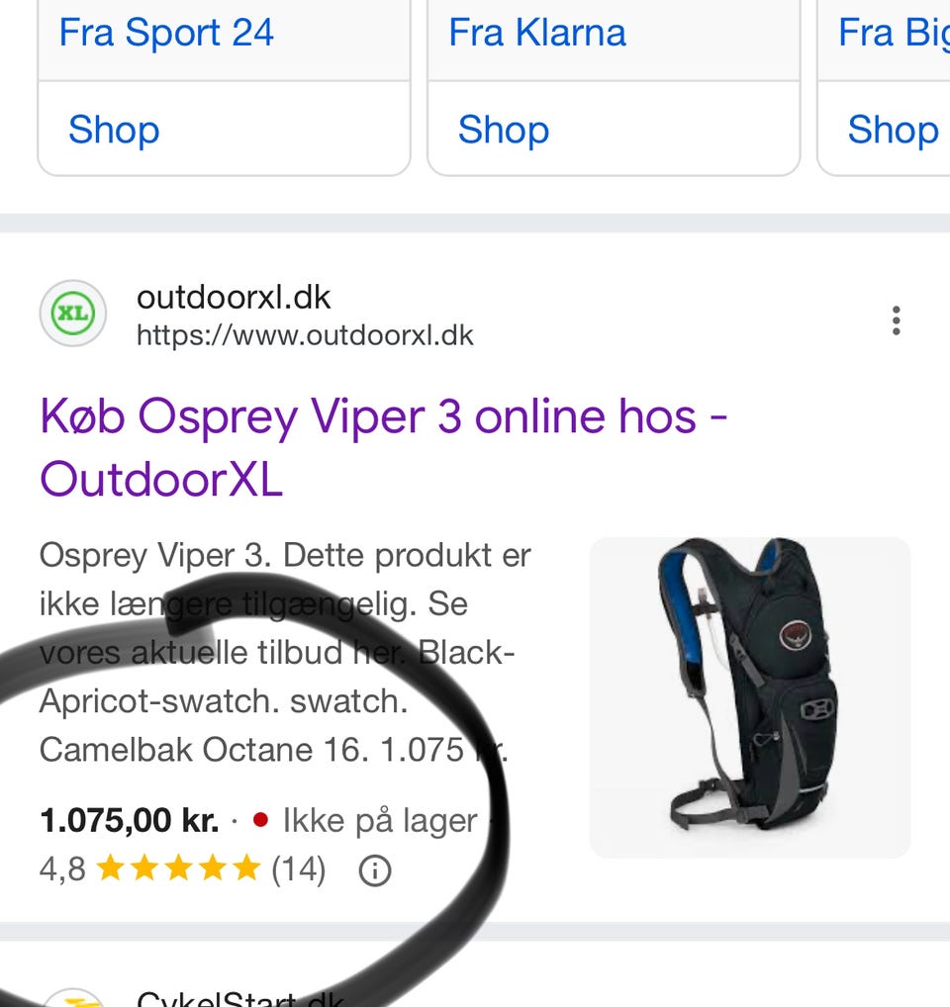Click the Ikke på lager status text
Image resolution: width=950 pixels, height=1007 pixels.
[x=380, y=821]
